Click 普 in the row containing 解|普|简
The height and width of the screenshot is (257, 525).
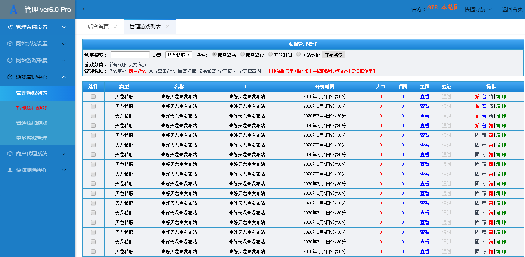click(x=484, y=126)
